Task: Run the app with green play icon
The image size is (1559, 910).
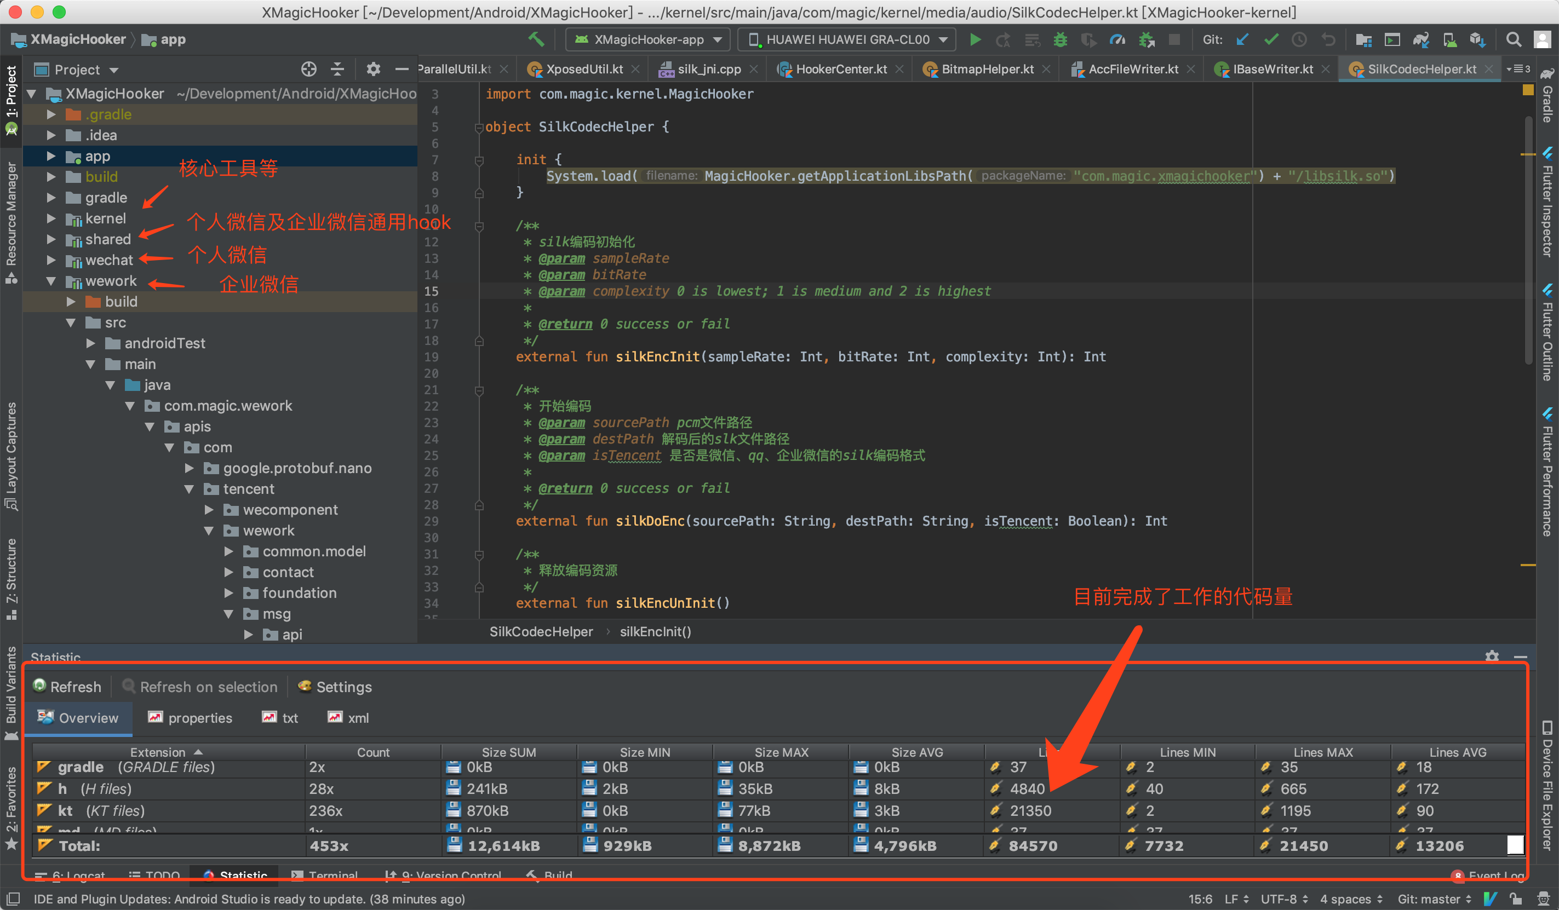Action: coord(975,39)
